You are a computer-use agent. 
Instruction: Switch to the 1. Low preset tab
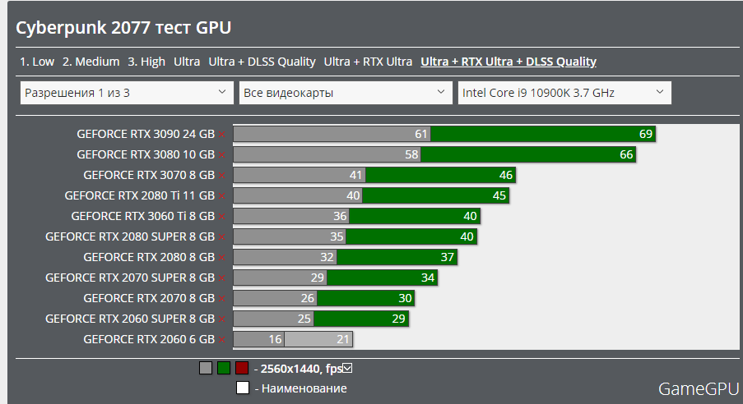37,62
